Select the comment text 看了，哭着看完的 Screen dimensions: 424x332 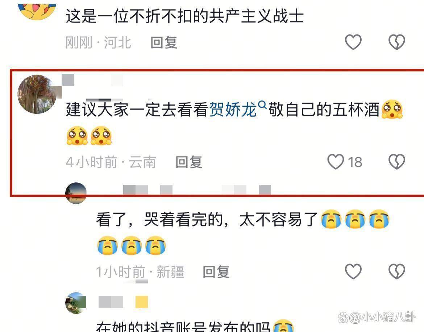pos(159,219)
